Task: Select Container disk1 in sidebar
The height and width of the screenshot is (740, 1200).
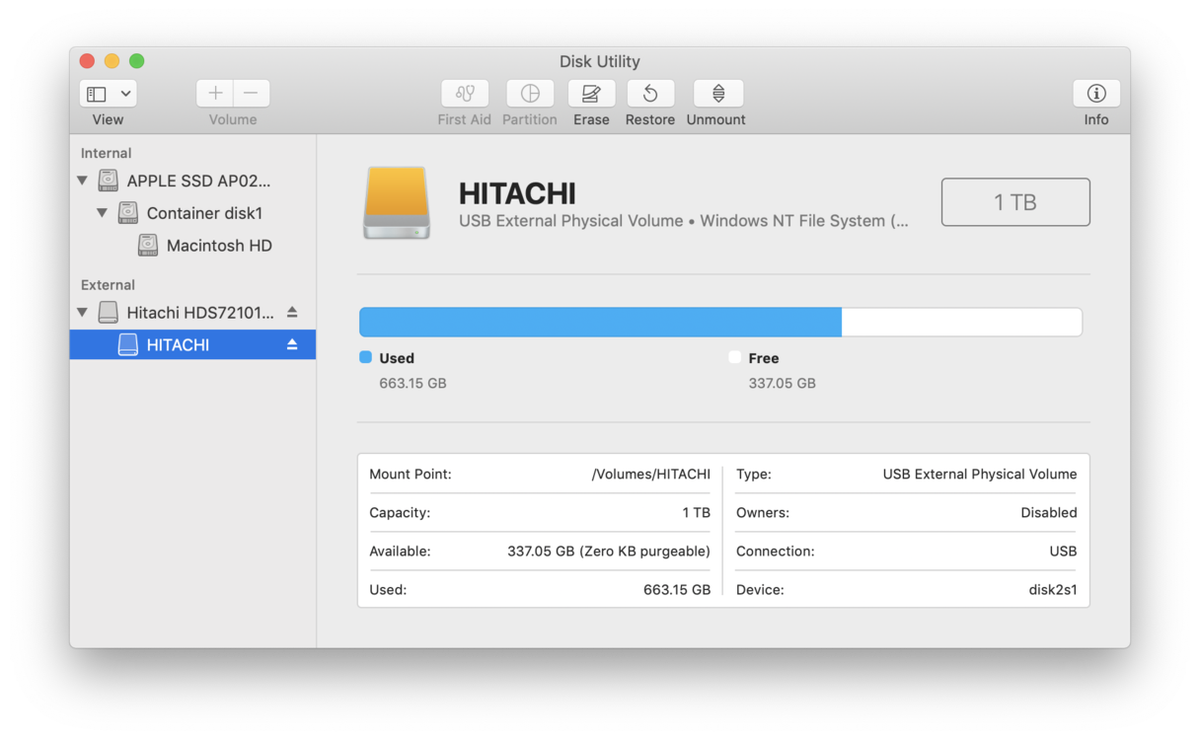Action: pos(204,213)
